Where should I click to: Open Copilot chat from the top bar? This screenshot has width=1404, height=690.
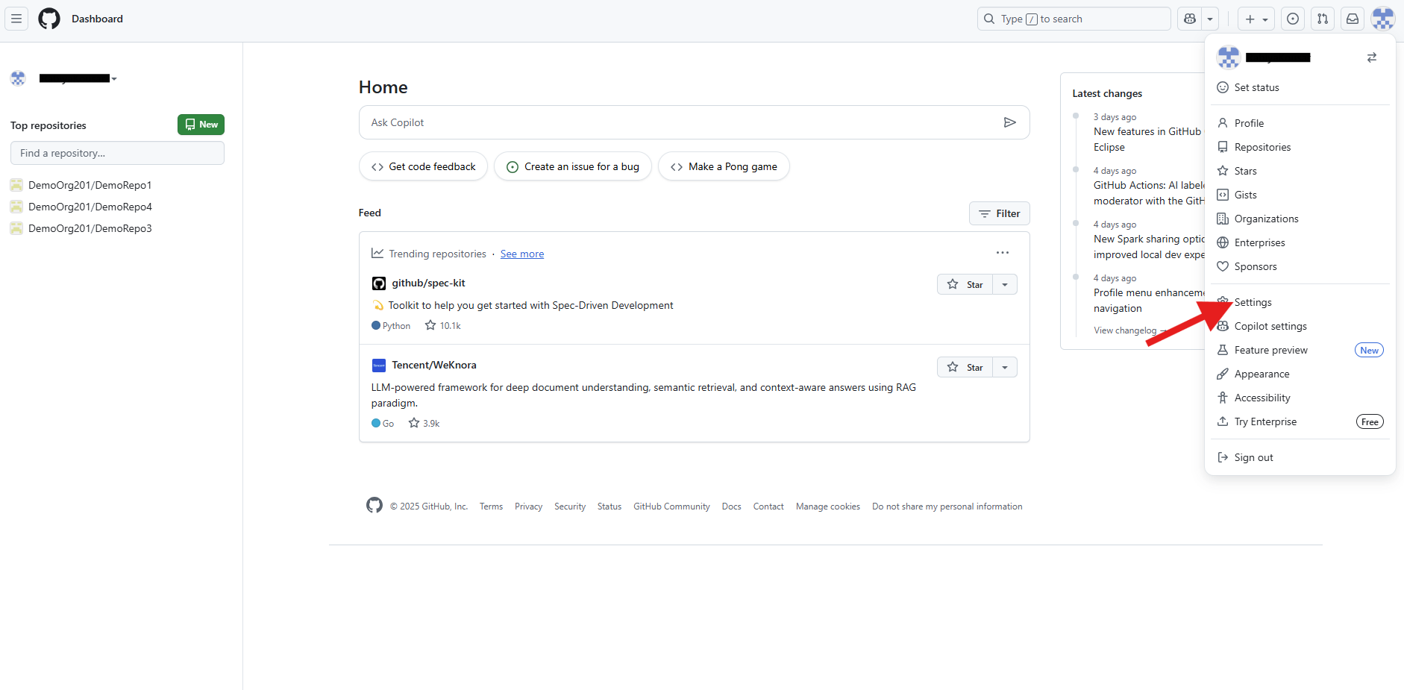pyautogui.click(x=1189, y=19)
